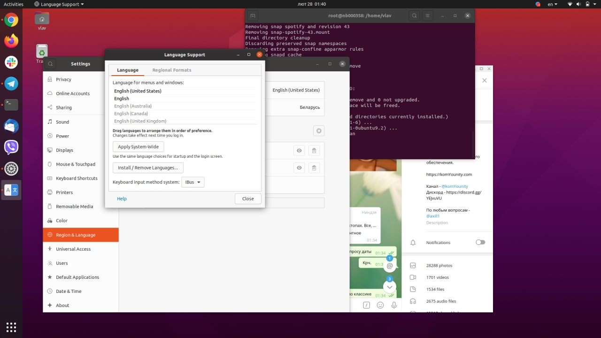Select English (United States) in Language Support
The width and height of the screenshot is (601, 338).
pos(185,91)
